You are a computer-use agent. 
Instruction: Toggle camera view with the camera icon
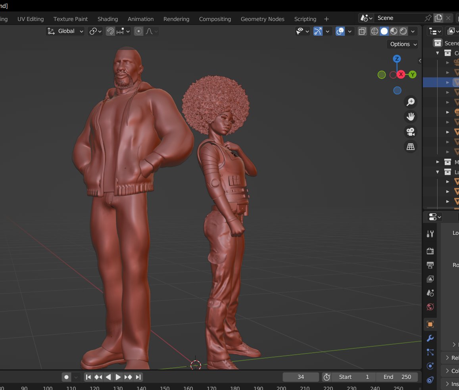coord(411,132)
